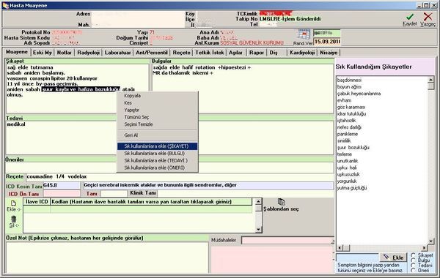This screenshot has height=278, width=440.
Task: Select 'evham' in the complaints list
Action: click(x=344, y=100)
